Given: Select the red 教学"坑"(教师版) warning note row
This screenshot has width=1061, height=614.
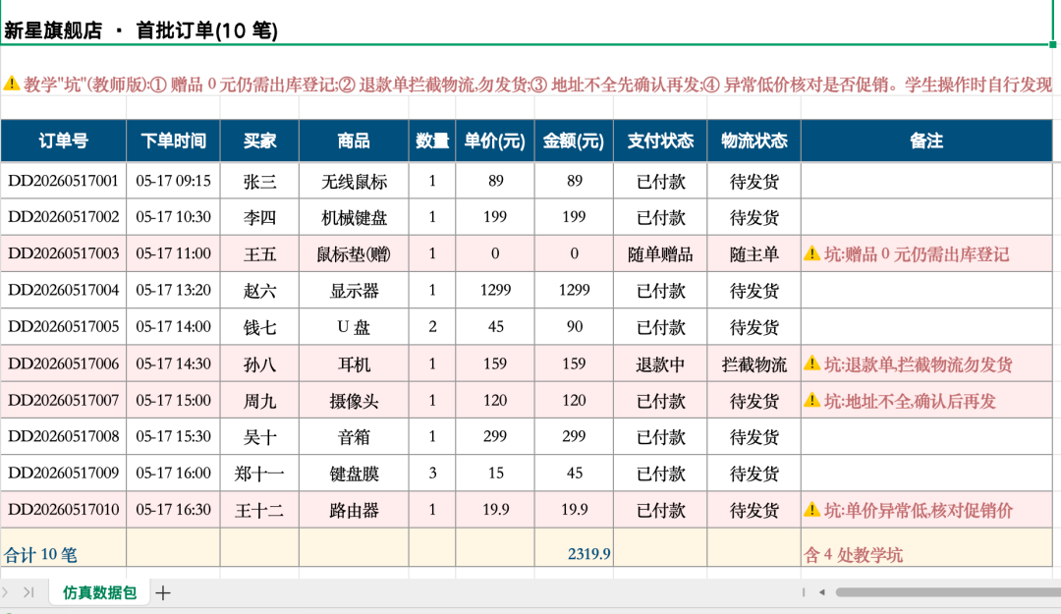Looking at the screenshot, I should click(527, 84).
